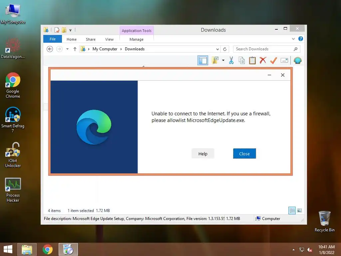Open the Manage ribbon tab
Image resolution: width=341 pixels, height=256 pixels.
136,39
